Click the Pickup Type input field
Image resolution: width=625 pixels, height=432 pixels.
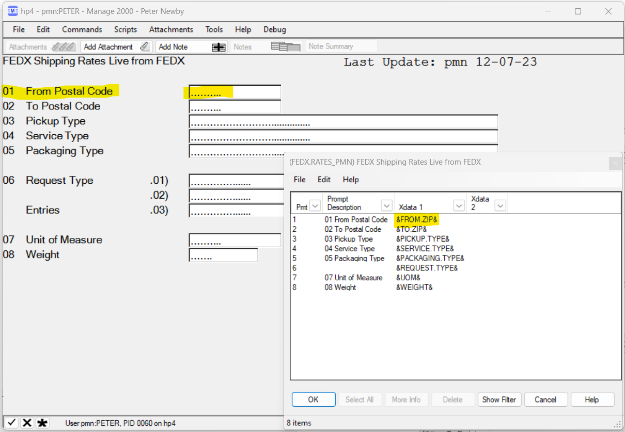coord(343,122)
